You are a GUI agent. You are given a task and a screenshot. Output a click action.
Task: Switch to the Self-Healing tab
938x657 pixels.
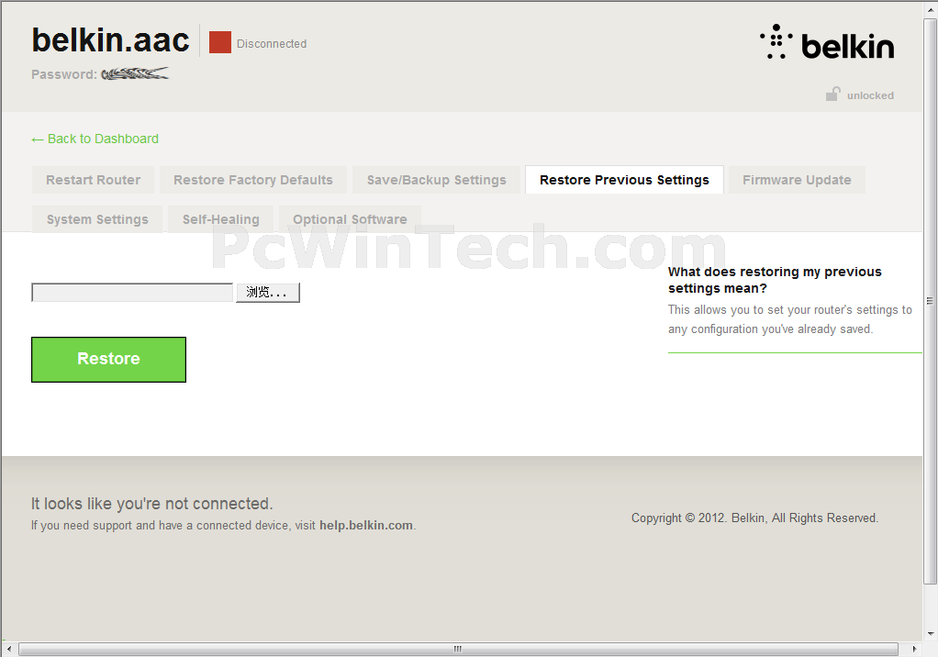(220, 219)
